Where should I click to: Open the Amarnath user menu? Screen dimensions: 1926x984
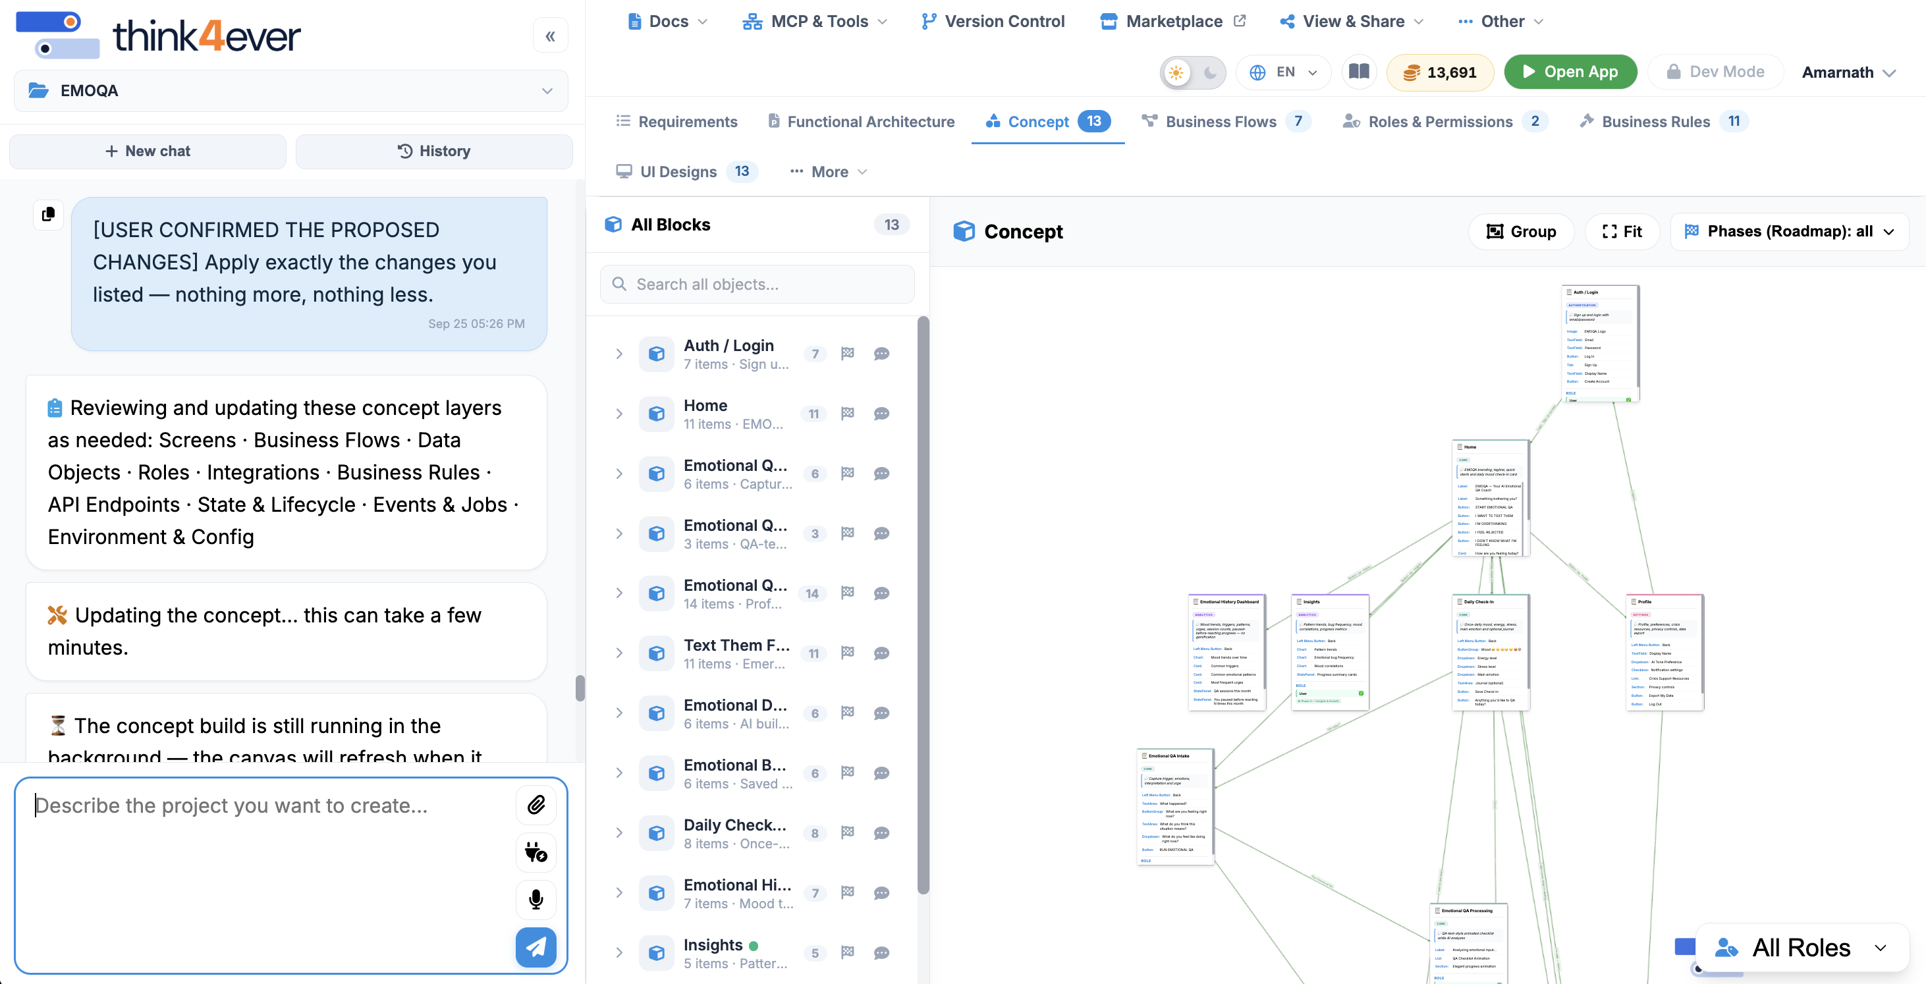point(1848,72)
